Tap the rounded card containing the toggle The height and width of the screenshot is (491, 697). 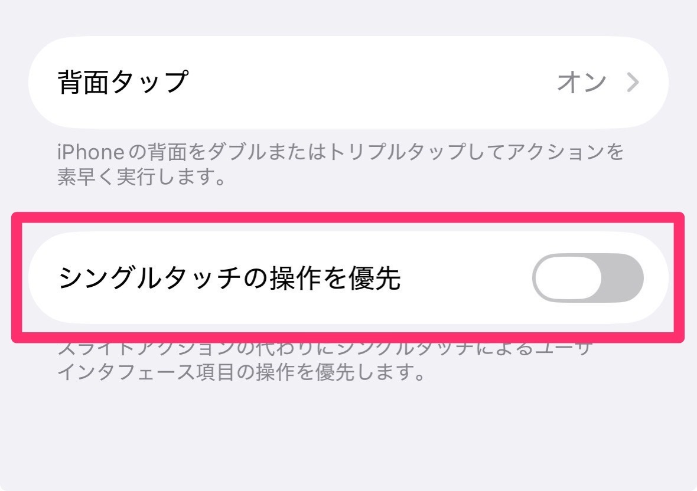[348, 277]
